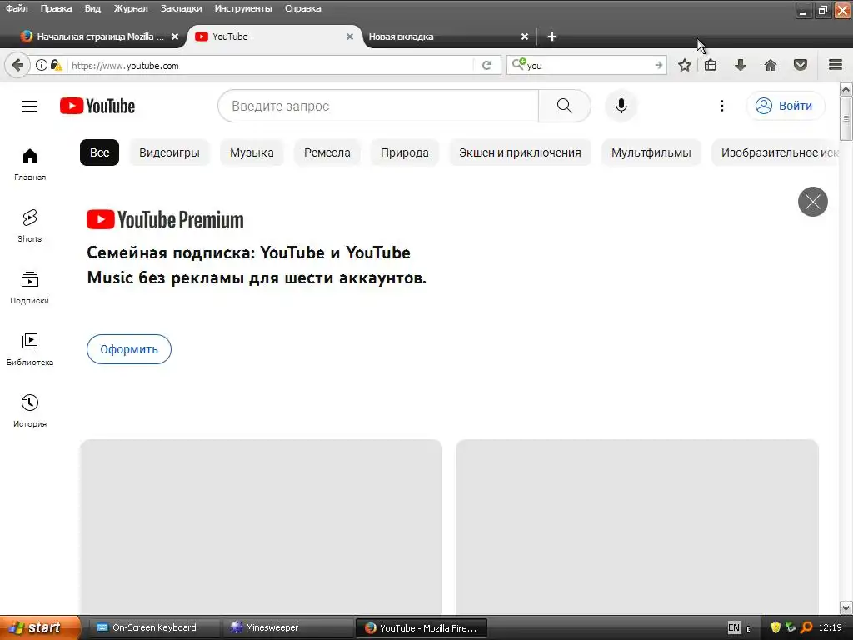Show site information icon in address bar

42,65
